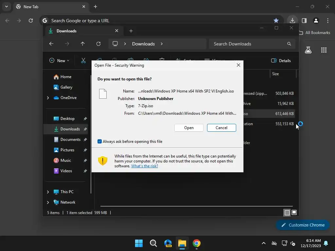
Task: Open the What's the risk? link
Action: [x=144, y=166]
